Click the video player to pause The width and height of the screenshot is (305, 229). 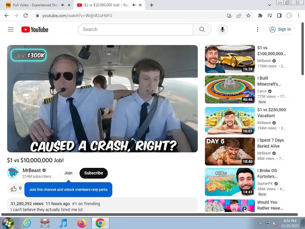coord(102,98)
